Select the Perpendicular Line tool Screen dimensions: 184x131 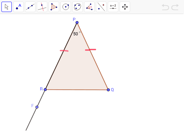42,7
